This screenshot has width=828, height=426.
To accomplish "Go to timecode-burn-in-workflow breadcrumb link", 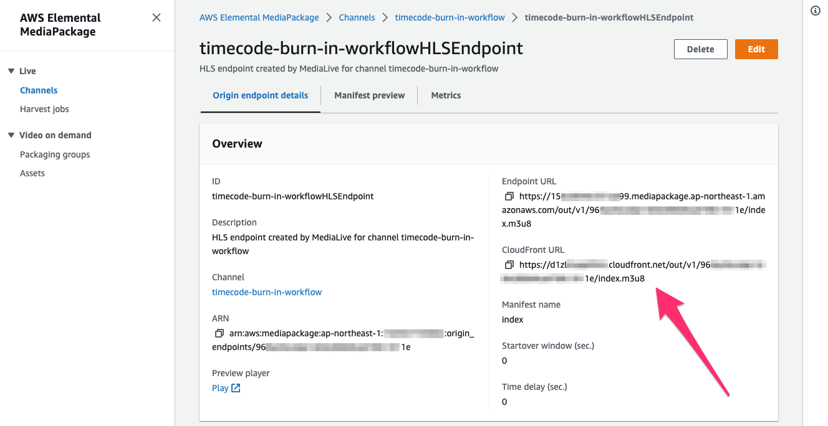I will click(x=450, y=17).
